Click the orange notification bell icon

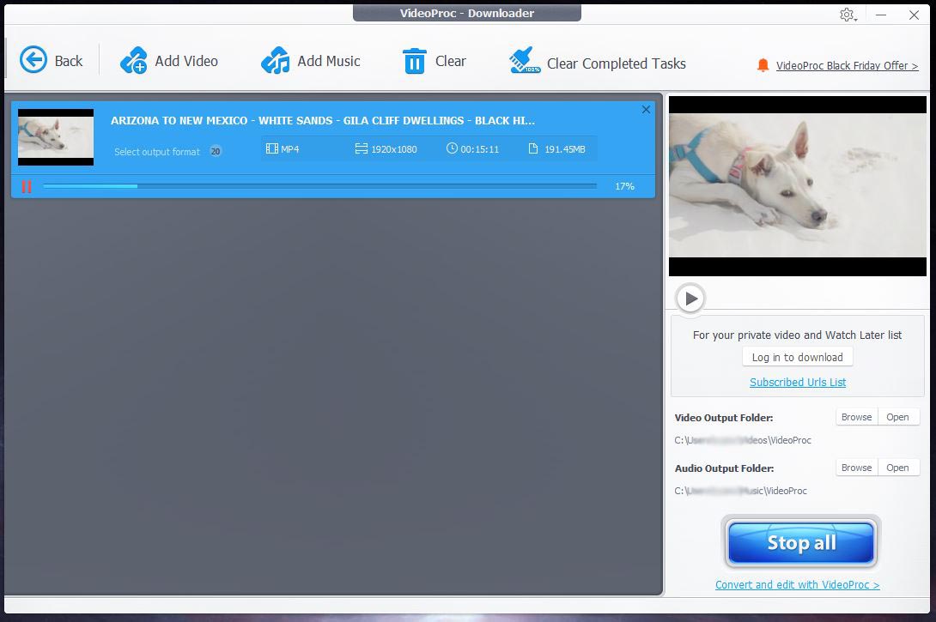point(763,65)
